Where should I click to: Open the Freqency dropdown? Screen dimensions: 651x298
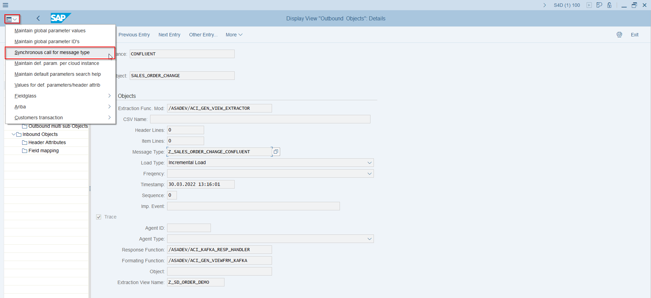tap(369, 174)
